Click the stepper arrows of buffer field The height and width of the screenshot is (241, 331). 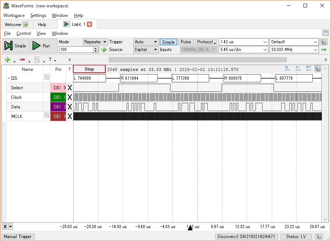pyautogui.click(x=96, y=50)
